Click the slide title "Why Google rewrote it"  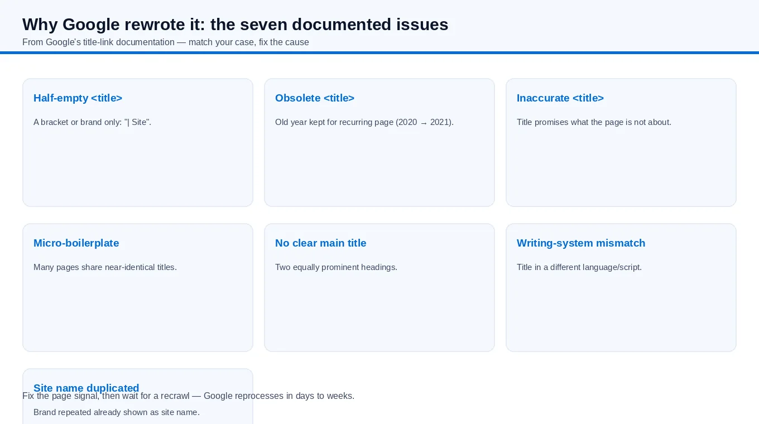coord(235,25)
